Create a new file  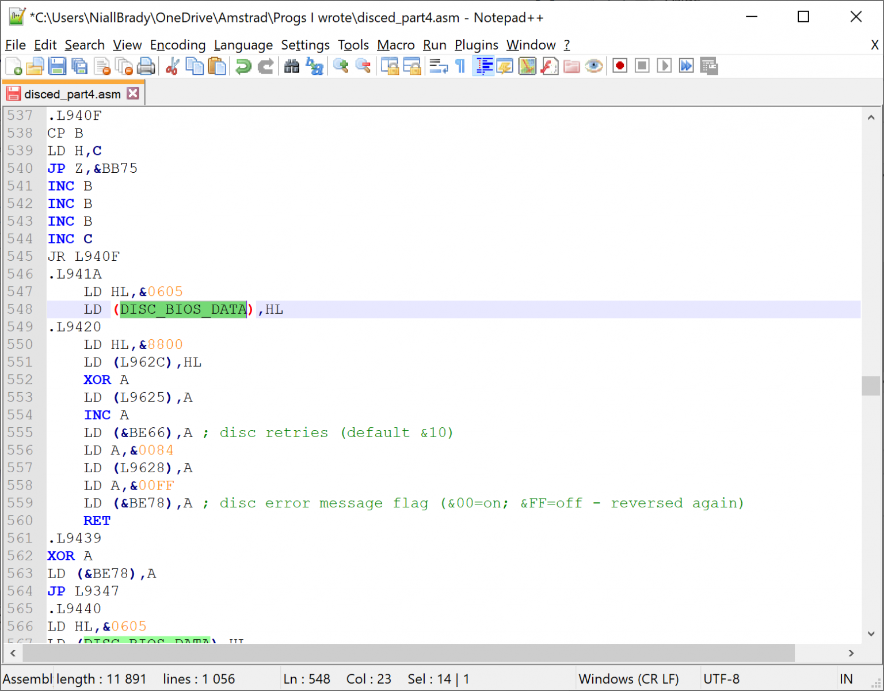click(x=13, y=66)
